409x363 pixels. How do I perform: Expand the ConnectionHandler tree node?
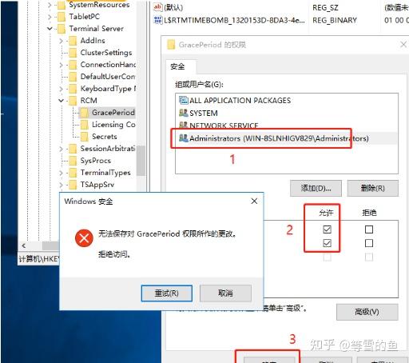click(61, 65)
